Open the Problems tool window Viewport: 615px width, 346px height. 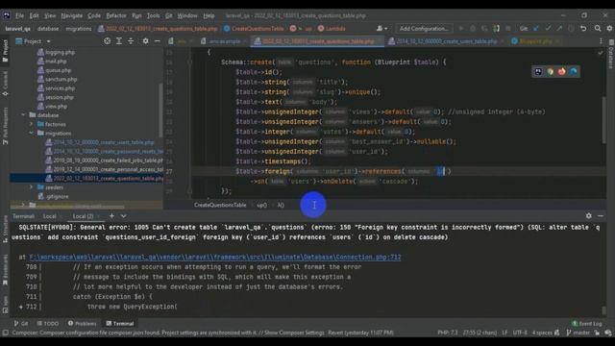tap(82, 324)
